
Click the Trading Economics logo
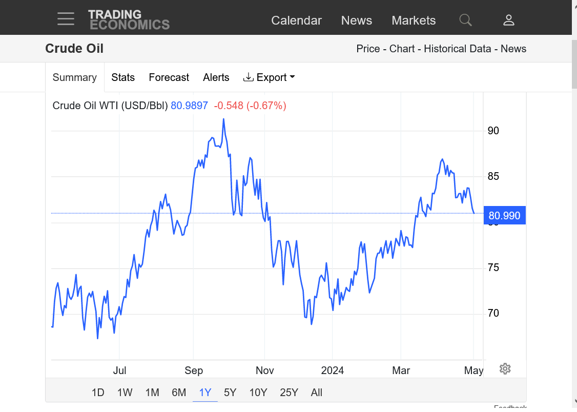[x=129, y=19]
